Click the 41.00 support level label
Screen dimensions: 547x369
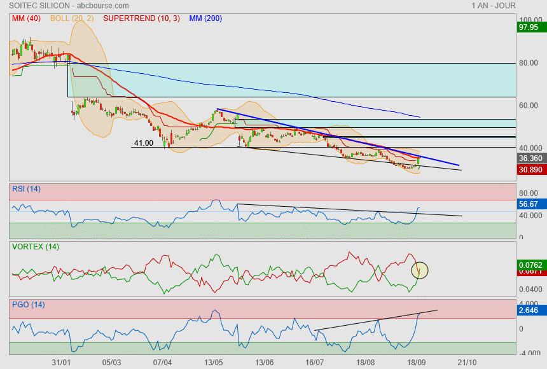click(143, 143)
